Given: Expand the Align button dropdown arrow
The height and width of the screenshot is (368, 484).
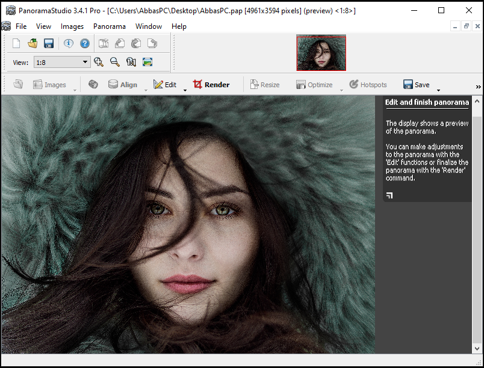Looking at the screenshot, I should pyautogui.click(x=146, y=90).
